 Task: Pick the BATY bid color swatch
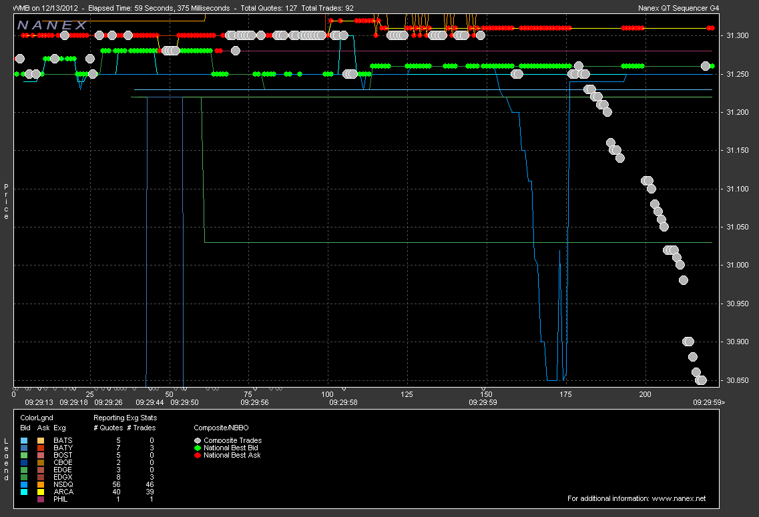tap(24, 448)
